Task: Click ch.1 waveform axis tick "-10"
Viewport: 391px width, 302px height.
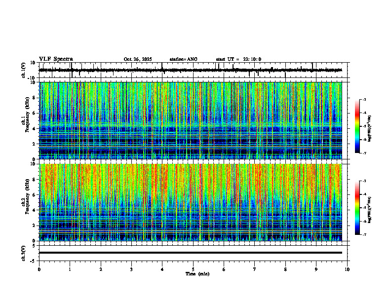Action: tap(32, 78)
